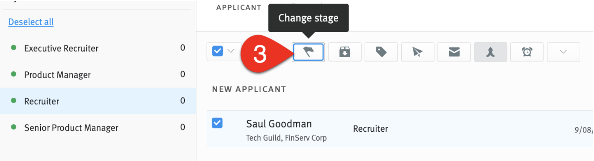Click the New Applicant section heading

249,89
